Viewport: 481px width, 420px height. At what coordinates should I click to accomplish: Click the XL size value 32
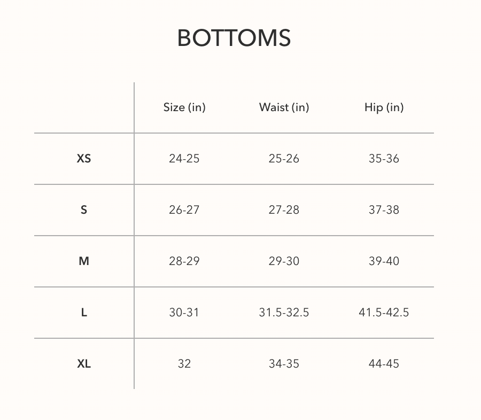[x=184, y=364]
